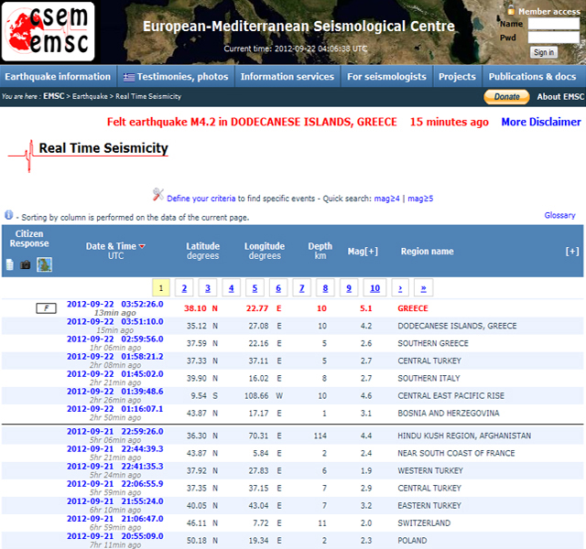The height and width of the screenshot is (549, 586).
Task: Click the tools icon beside Define your criteria
Action: 158,195
